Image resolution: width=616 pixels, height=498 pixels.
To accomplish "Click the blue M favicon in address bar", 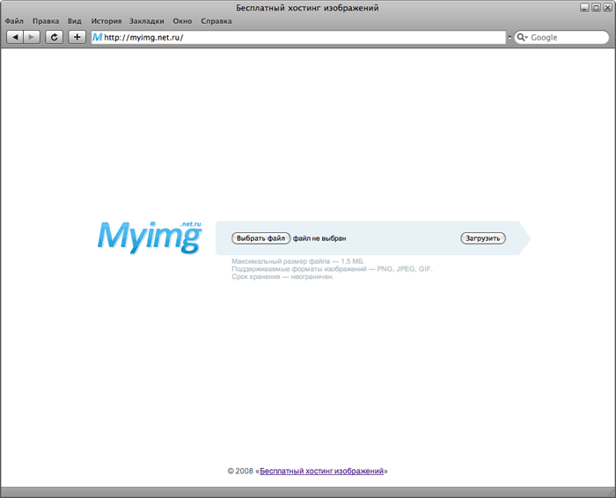I will click(x=97, y=38).
